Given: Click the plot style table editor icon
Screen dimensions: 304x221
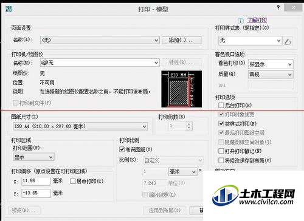Looking at the screenshot, I should (x=288, y=41).
